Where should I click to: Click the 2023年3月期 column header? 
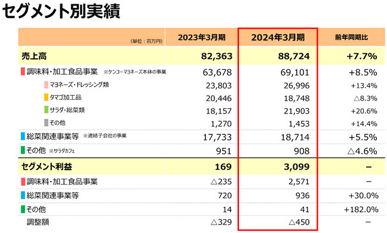pyautogui.click(x=202, y=37)
